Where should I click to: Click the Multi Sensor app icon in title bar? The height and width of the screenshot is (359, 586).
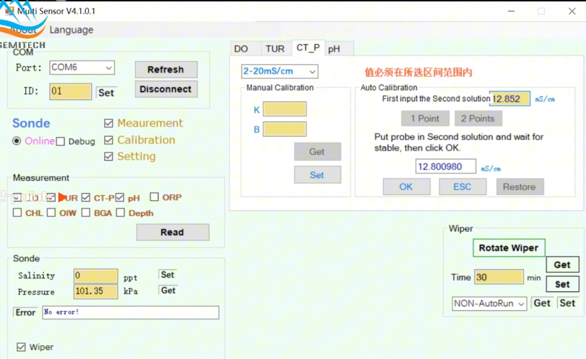point(9,11)
